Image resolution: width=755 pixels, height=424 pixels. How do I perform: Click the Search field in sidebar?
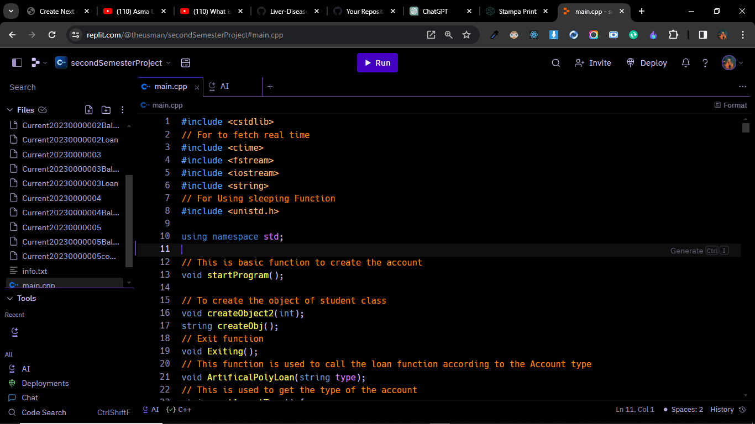point(66,87)
